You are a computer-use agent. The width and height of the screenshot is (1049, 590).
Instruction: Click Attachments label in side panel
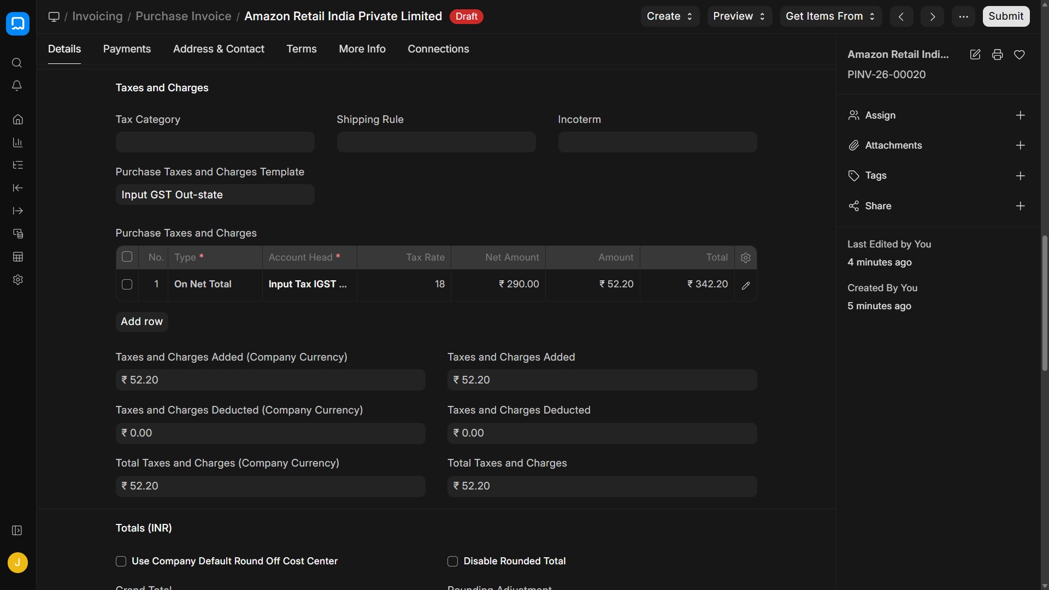[893, 145]
